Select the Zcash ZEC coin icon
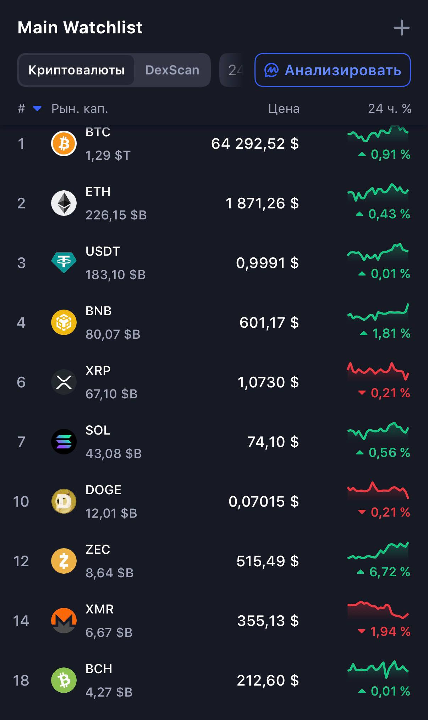This screenshot has height=720, width=428. 64,561
